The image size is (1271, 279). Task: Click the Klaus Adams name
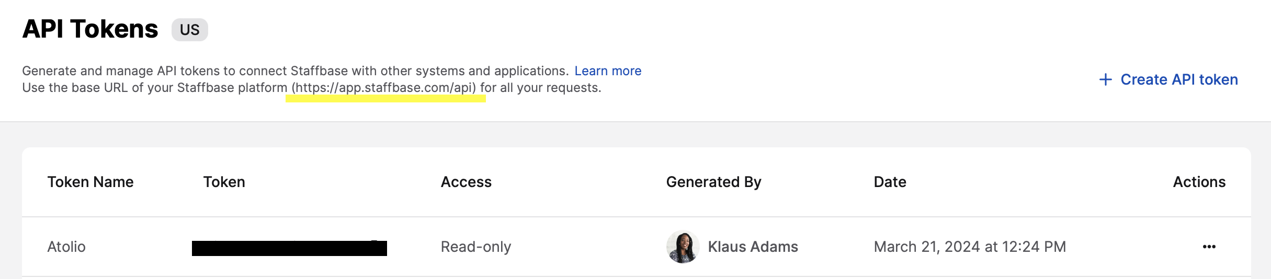click(x=753, y=247)
